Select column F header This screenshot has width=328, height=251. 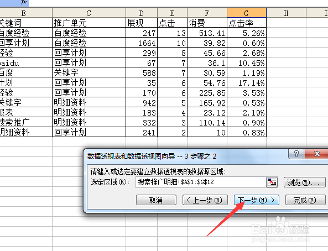[x=207, y=13]
